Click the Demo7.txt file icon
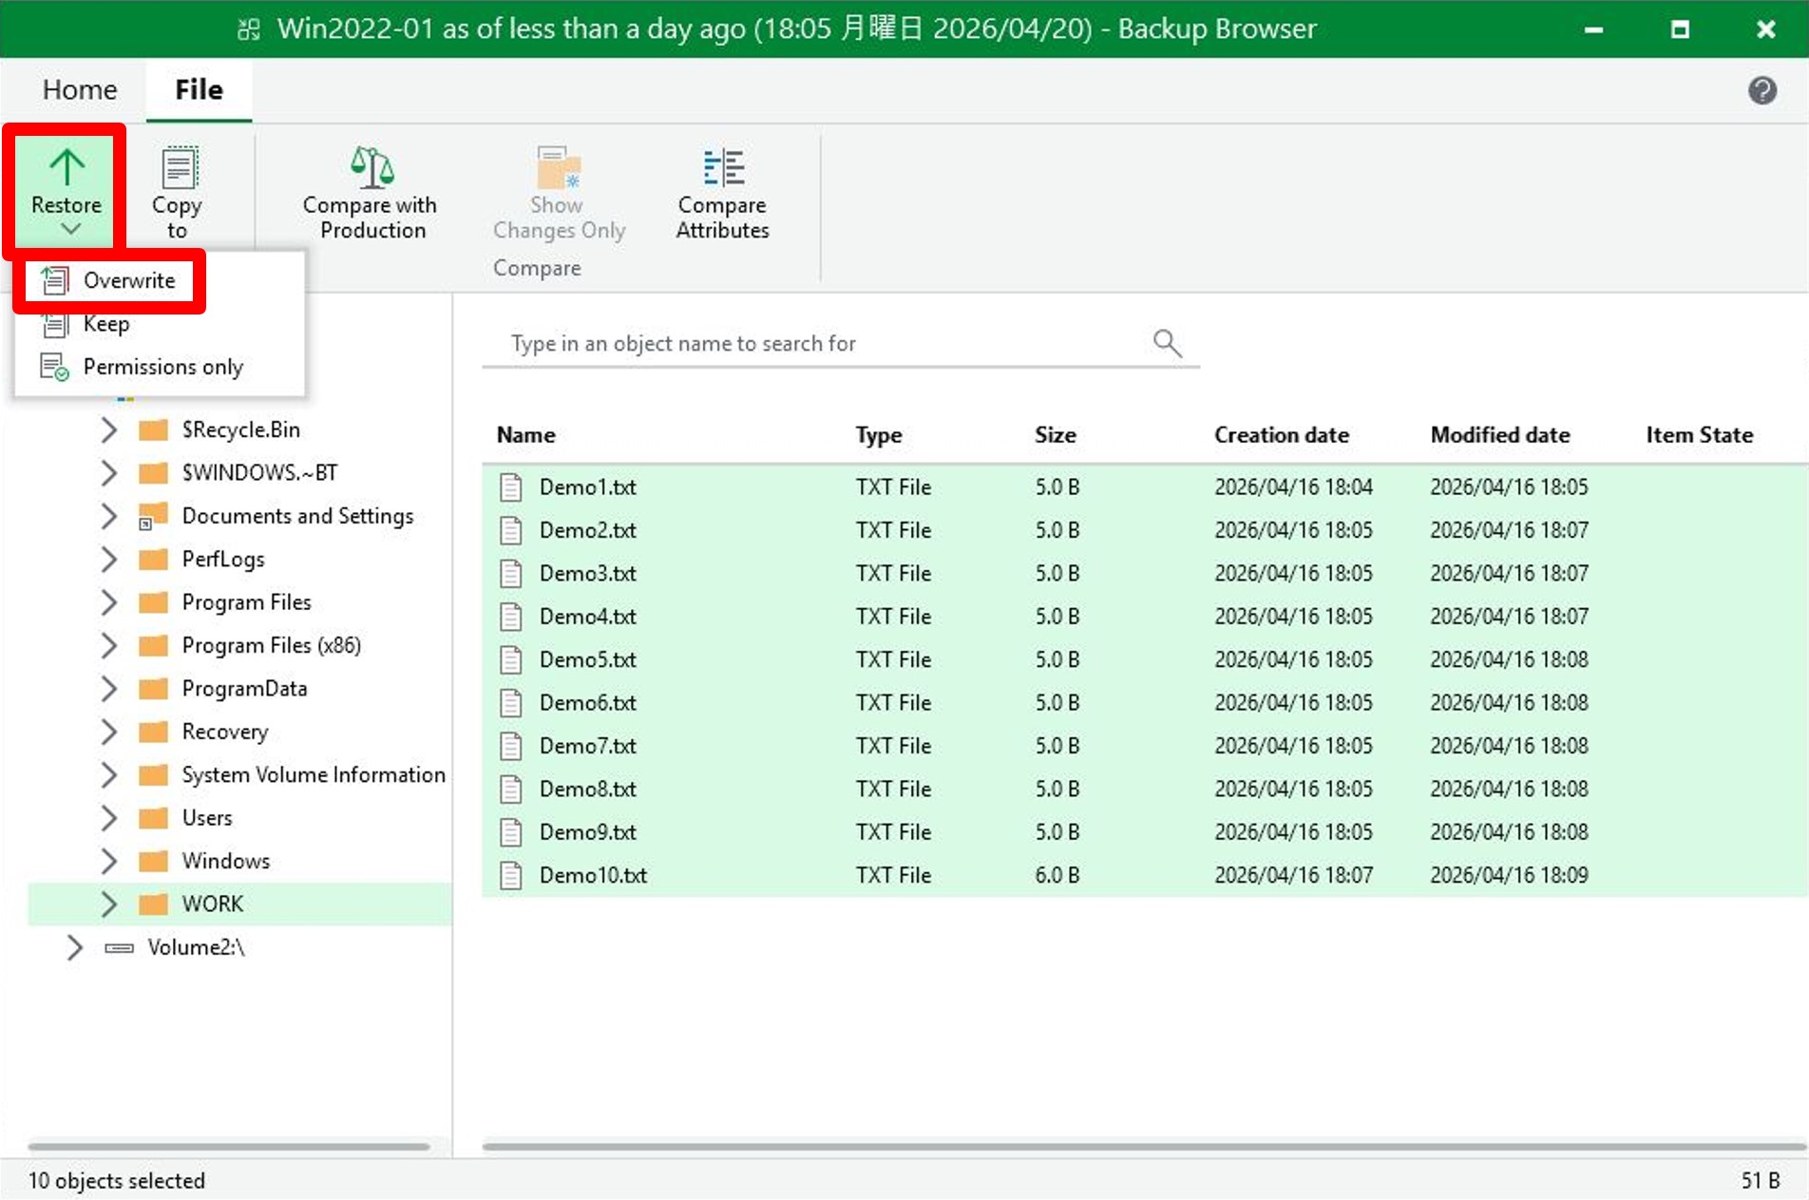The height and width of the screenshot is (1200, 1809). 511,746
